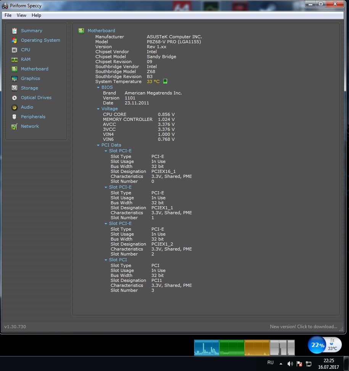Open the Storage section
Viewport: 349px width, 371px height.
29,88
